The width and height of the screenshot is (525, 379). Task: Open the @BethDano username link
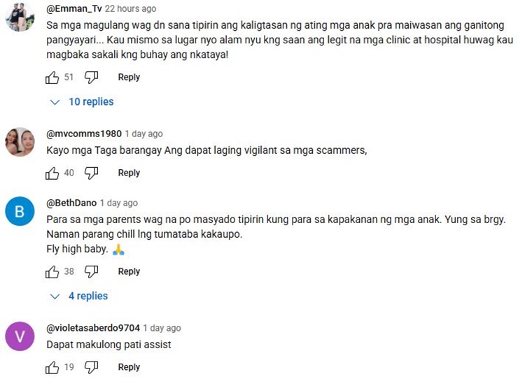coord(71,203)
